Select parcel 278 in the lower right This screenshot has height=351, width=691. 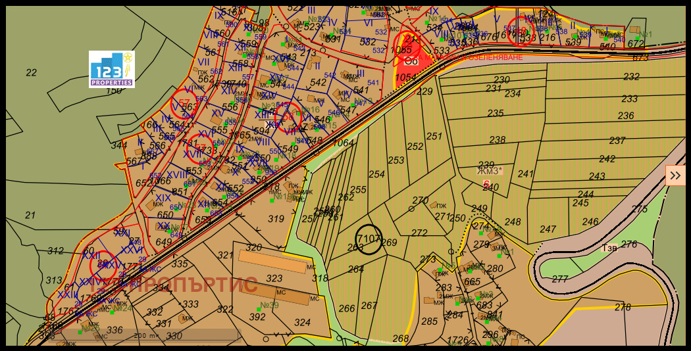coord(622,307)
